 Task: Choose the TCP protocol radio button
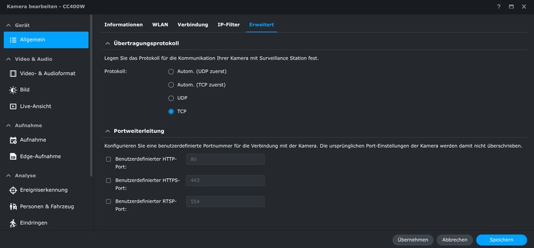pos(171,111)
